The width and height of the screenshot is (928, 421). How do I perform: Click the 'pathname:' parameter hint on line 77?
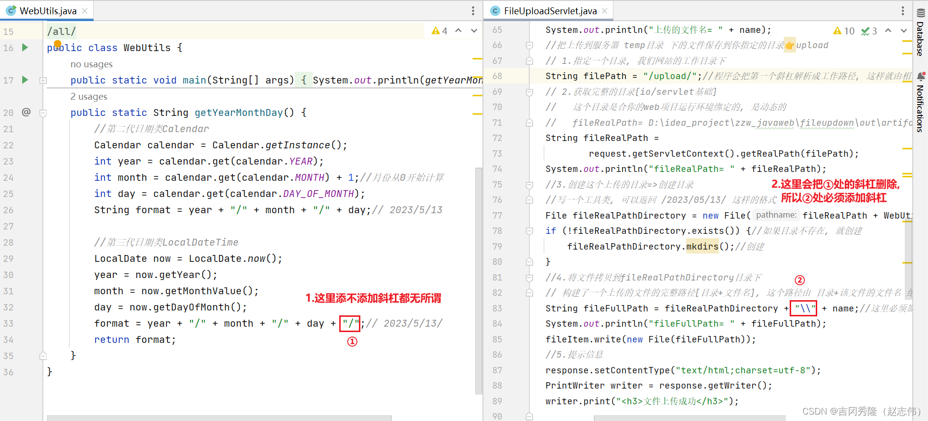[776, 215]
